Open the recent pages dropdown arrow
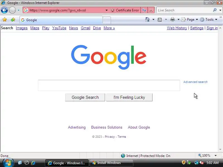The height and width of the screenshot is (167, 223). coord(18,10)
